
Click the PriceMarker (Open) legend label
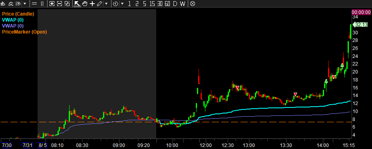click(x=24, y=32)
